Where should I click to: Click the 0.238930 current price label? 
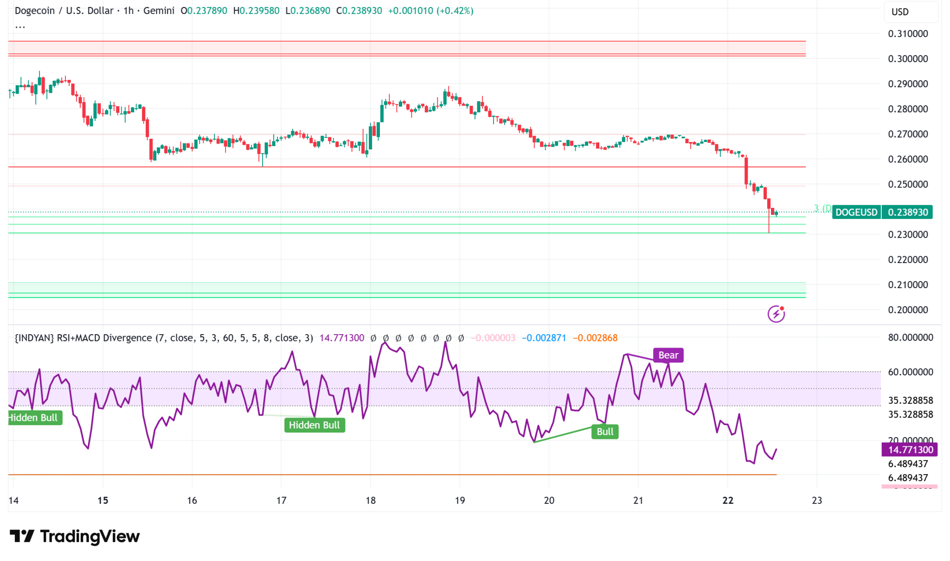click(907, 213)
